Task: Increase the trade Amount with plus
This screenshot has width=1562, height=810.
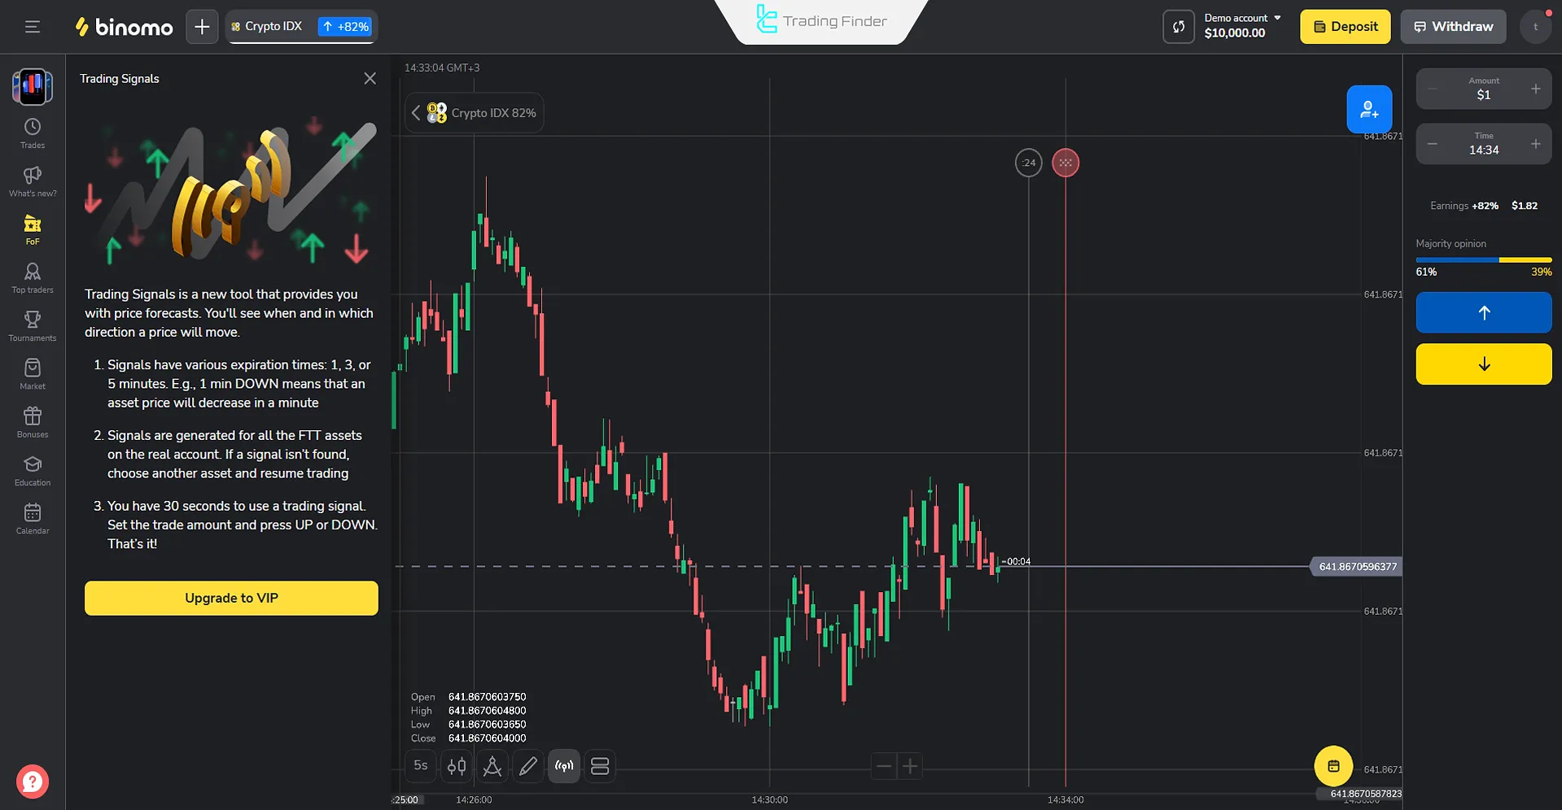Action: point(1535,89)
